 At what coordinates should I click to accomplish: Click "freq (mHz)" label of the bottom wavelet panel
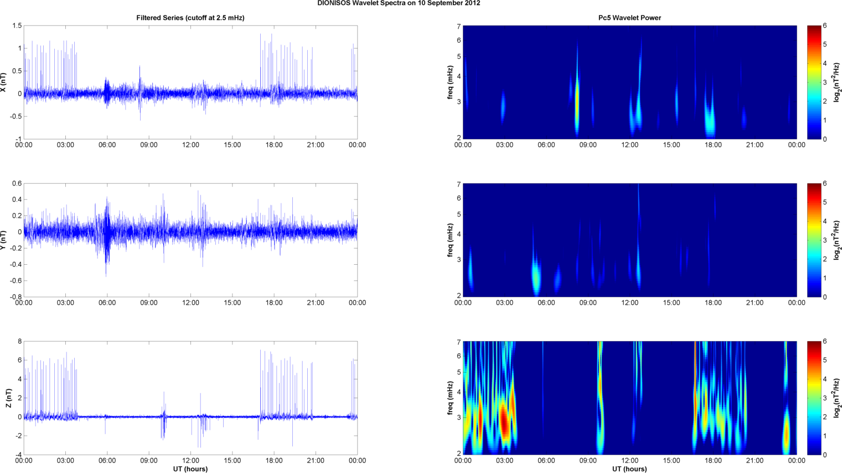450,398
